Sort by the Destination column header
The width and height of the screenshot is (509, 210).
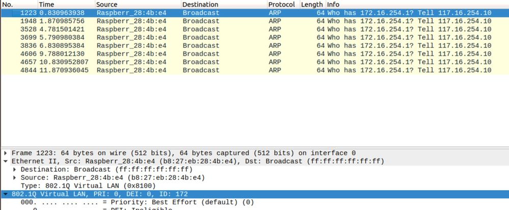tap(224, 5)
